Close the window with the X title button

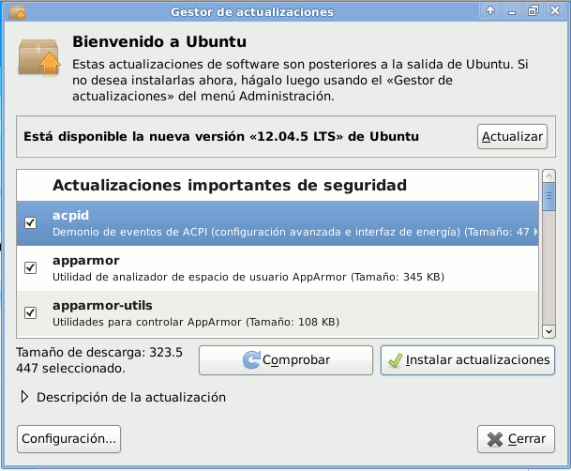click(x=555, y=11)
